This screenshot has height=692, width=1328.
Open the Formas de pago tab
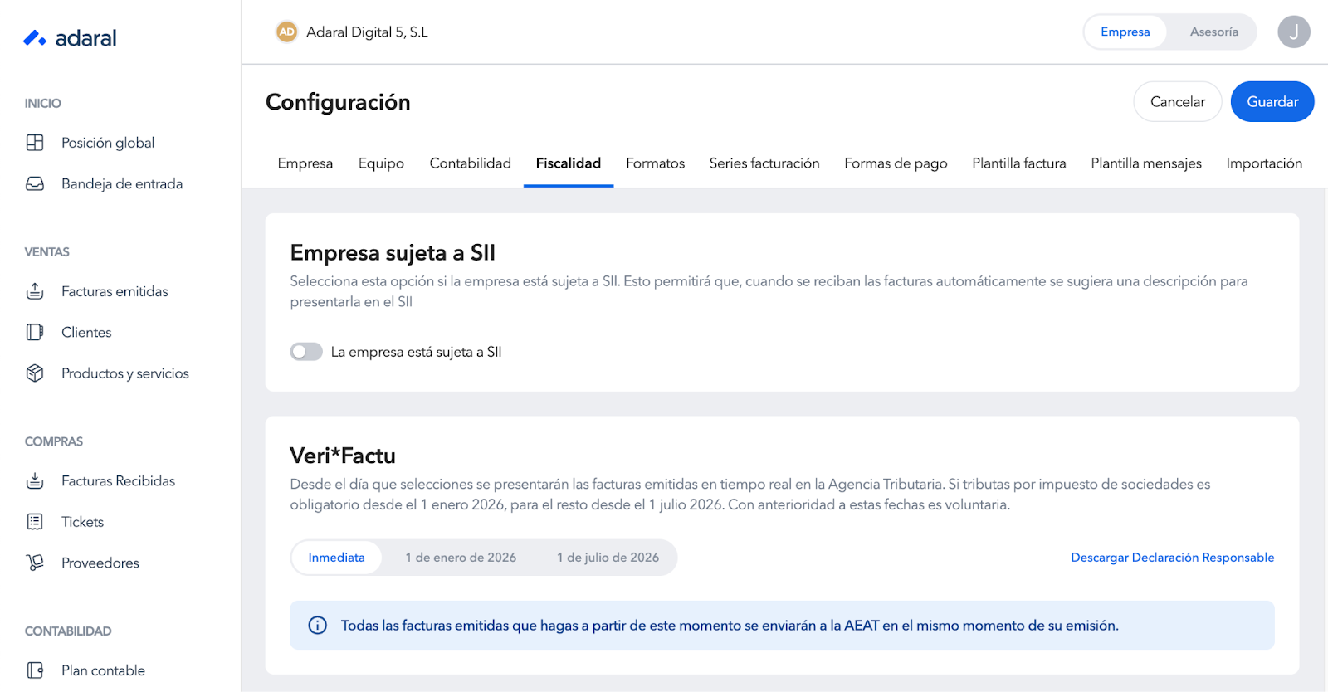pyautogui.click(x=896, y=163)
